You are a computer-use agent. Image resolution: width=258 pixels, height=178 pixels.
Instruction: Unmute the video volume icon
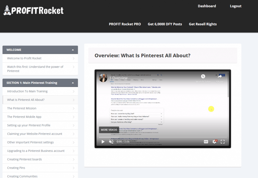(x=111, y=142)
